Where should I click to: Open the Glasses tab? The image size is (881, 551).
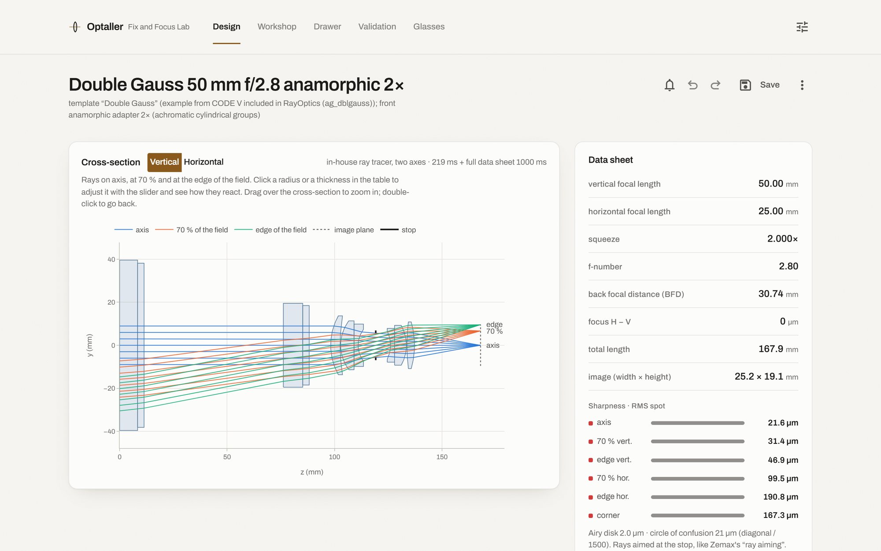429,26
